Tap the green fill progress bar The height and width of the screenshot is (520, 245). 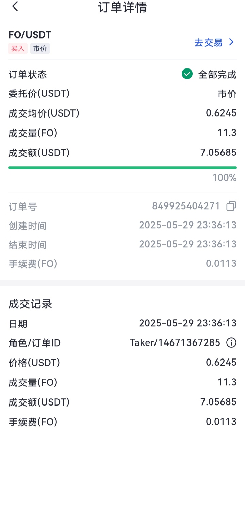coord(122,168)
